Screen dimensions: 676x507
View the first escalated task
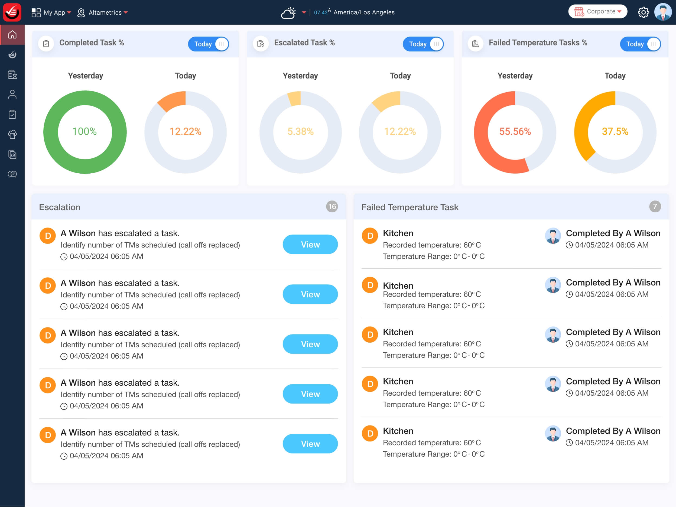tap(310, 245)
